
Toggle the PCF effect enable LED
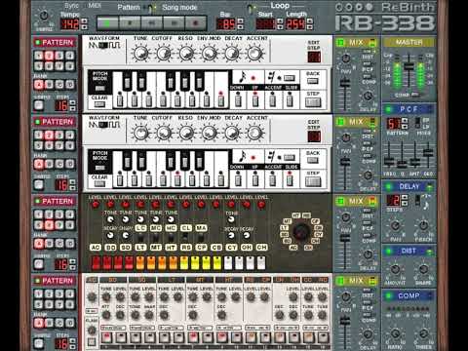coord(388,109)
